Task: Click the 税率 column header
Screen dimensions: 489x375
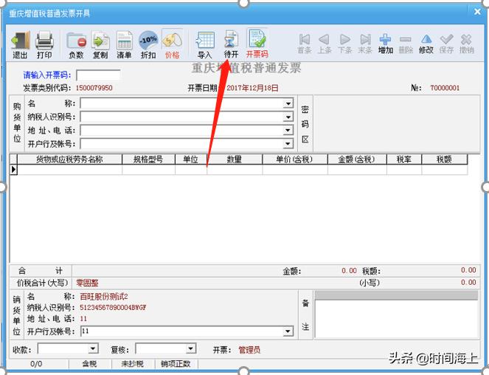Action: coord(404,159)
